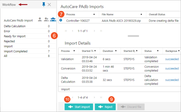Go to last page of Import Details
The width and height of the screenshot is (181, 112).
coord(101,97)
